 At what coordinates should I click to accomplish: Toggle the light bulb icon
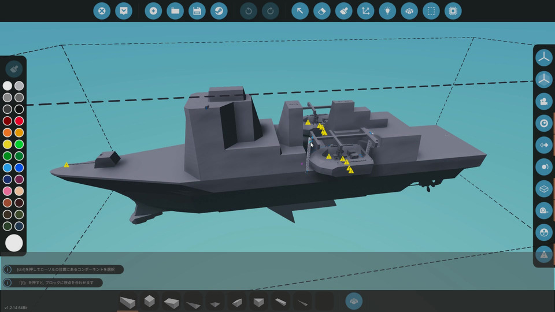387,11
